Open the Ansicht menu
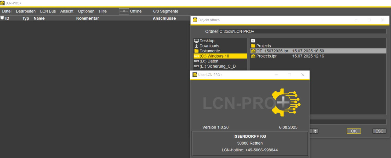Image resolution: width=391 pixels, height=158 pixels. [67, 11]
